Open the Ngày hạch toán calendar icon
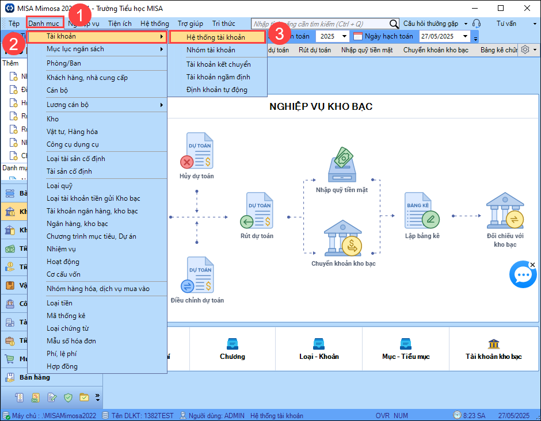The image size is (541, 421). pos(358,36)
